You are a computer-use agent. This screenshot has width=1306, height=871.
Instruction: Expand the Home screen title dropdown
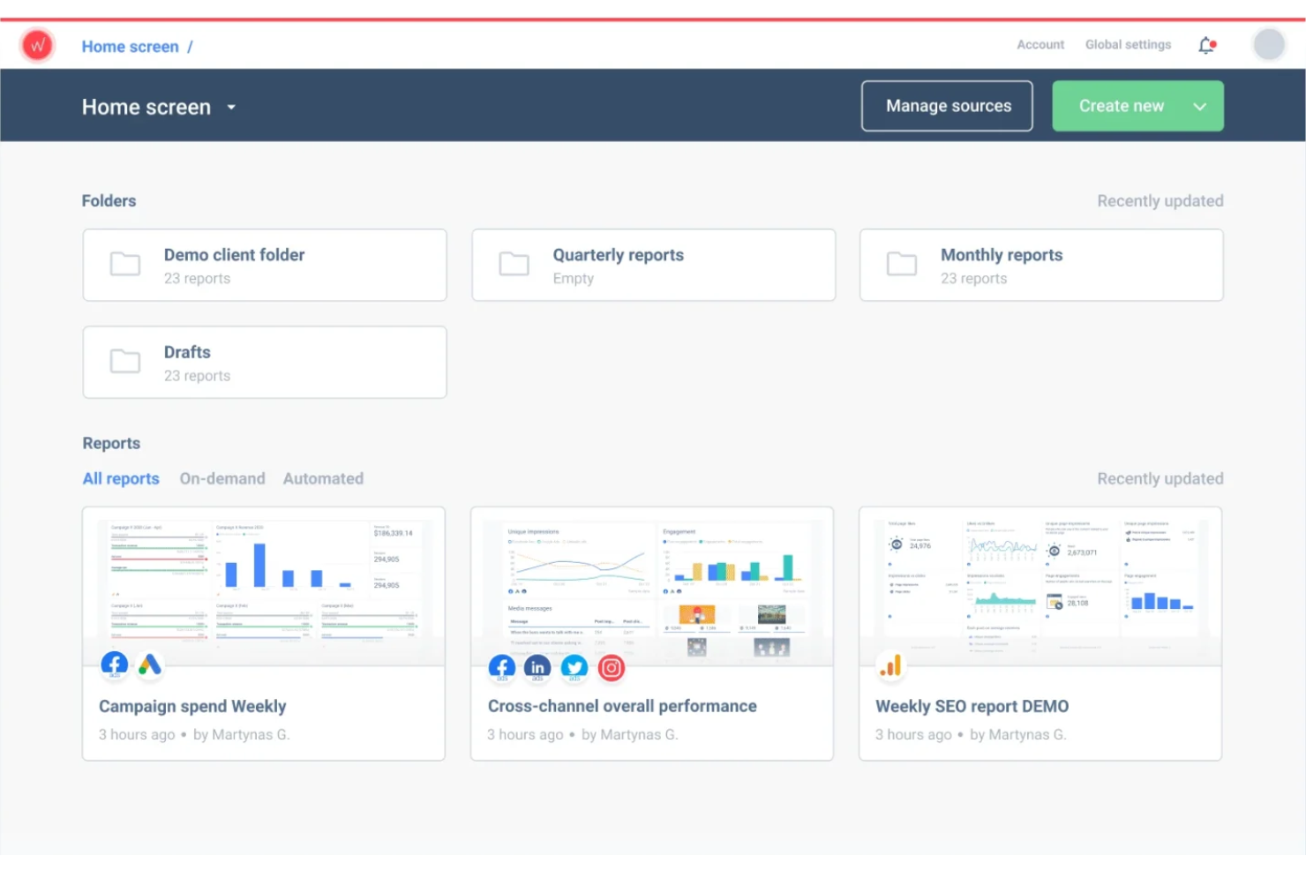[x=231, y=107]
